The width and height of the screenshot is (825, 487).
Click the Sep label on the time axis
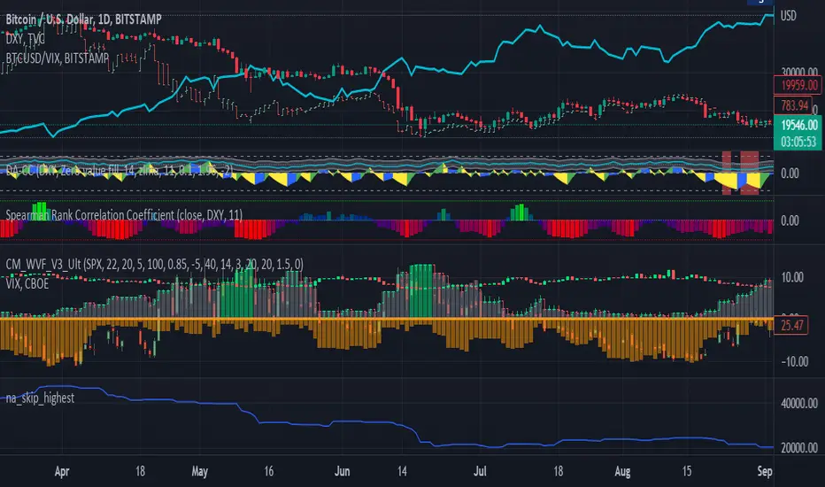(x=765, y=471)
